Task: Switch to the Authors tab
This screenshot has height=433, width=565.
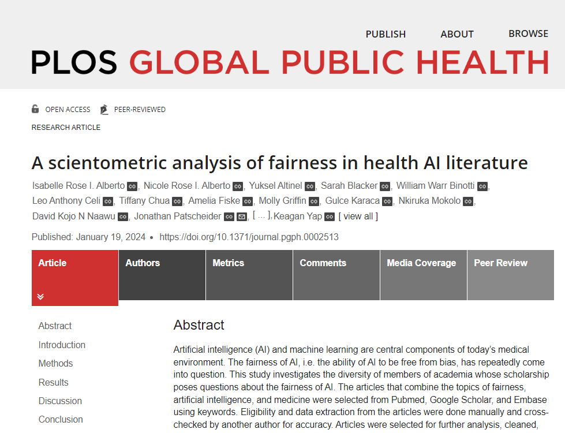Action: [162, 275]
